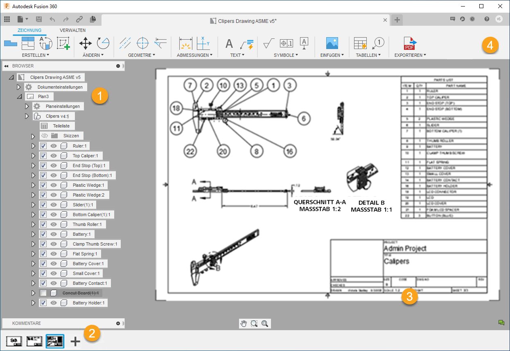Screen dimensions: 510x351
Task: Expand the Clipers v4:5 node
Action: (27, 116)
